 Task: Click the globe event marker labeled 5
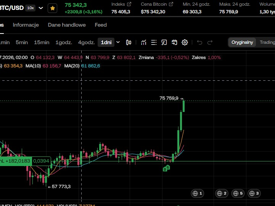pyautogui.click(x=238, y=193)
